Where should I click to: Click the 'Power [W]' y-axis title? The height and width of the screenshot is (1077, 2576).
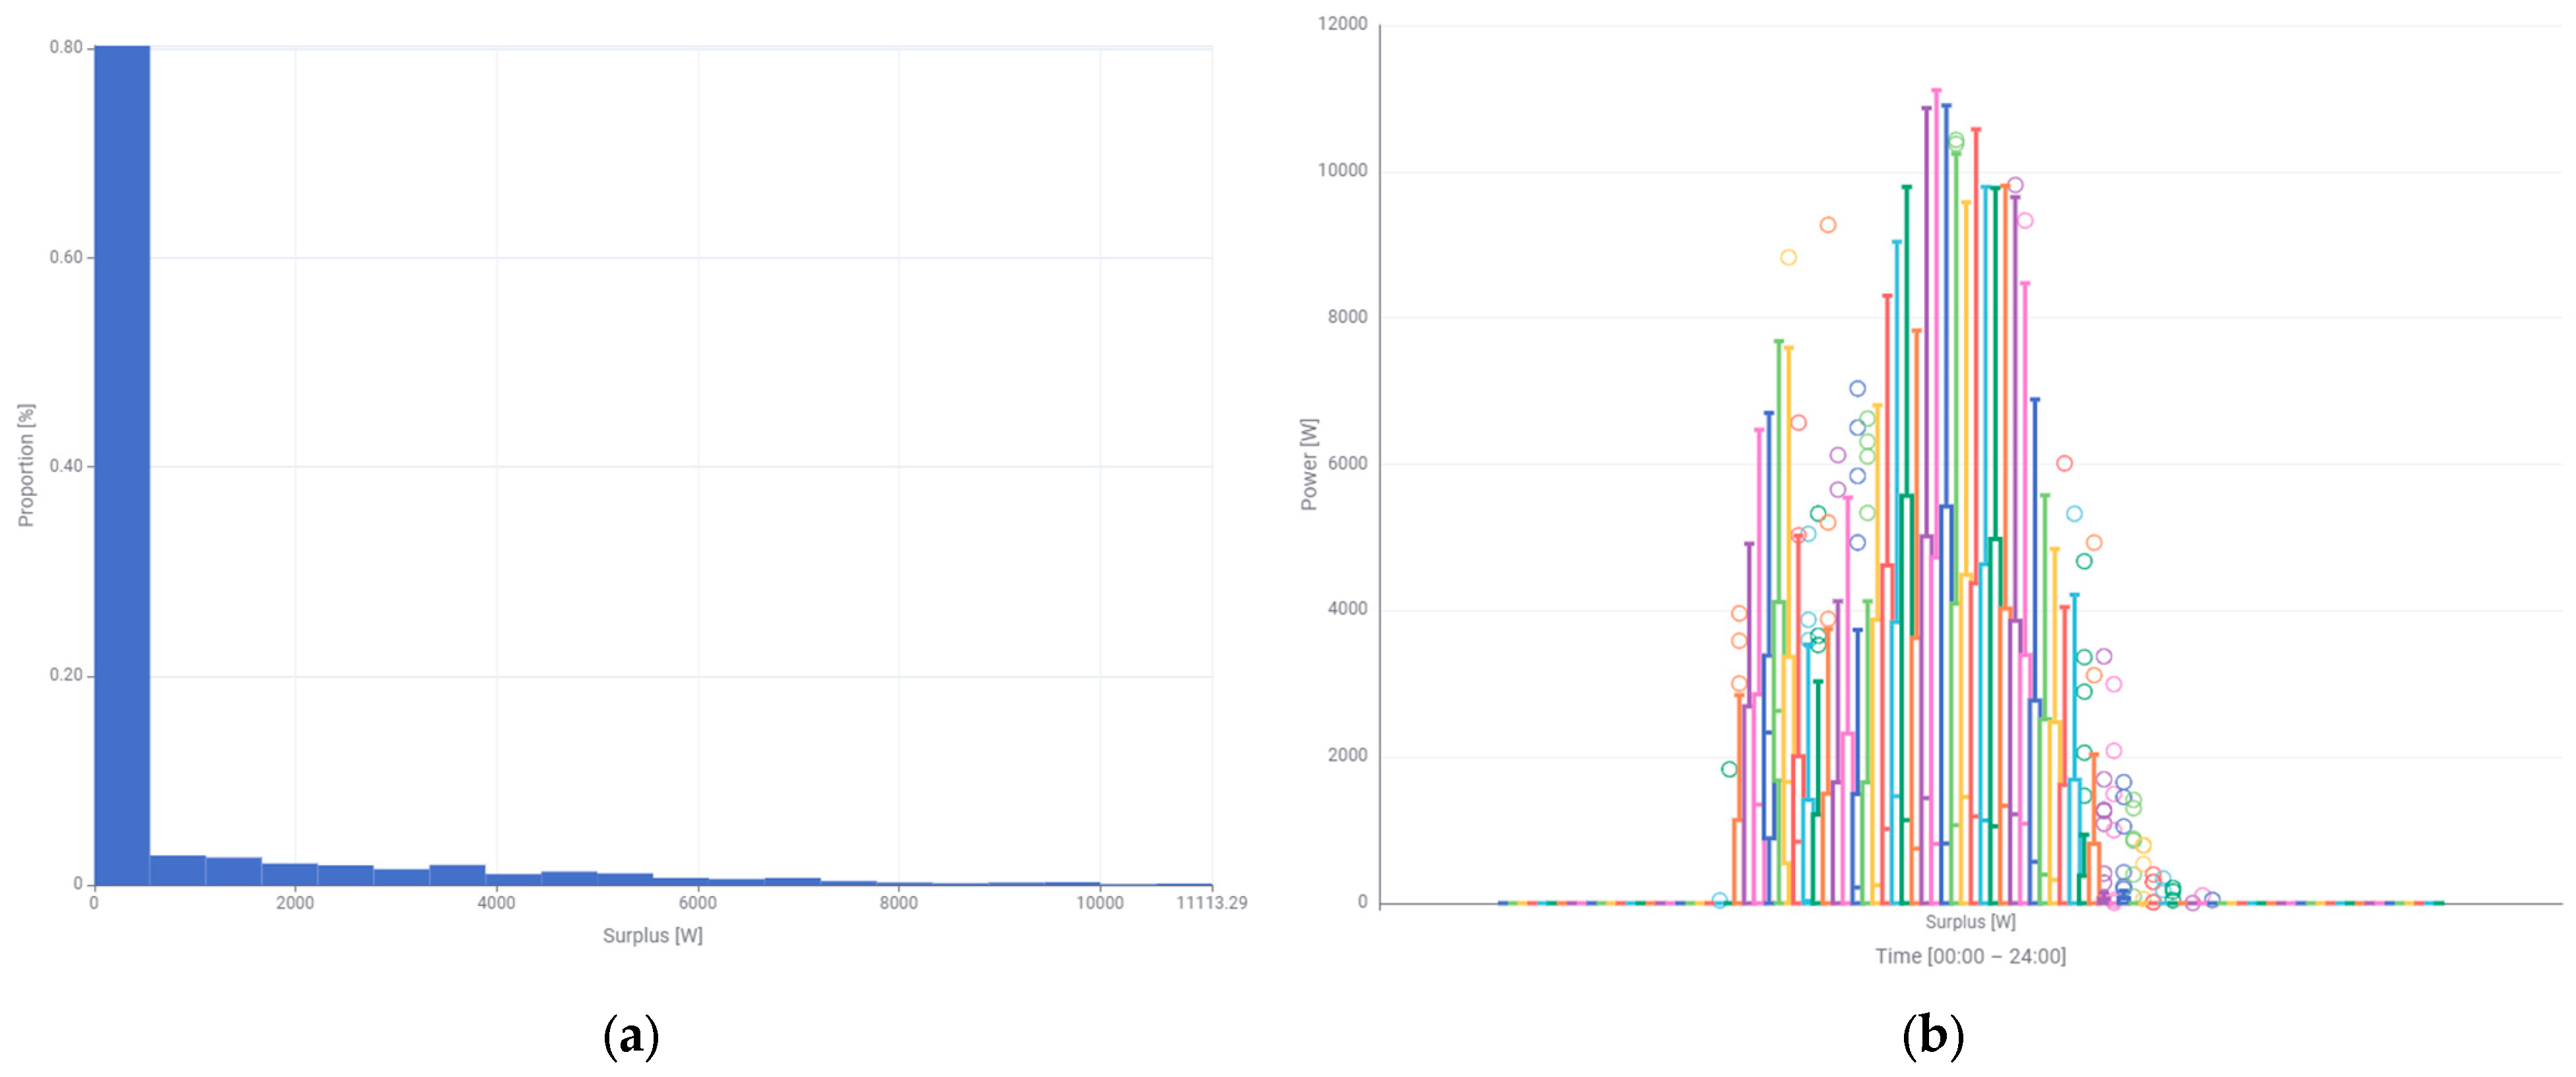pos(1309,465)
